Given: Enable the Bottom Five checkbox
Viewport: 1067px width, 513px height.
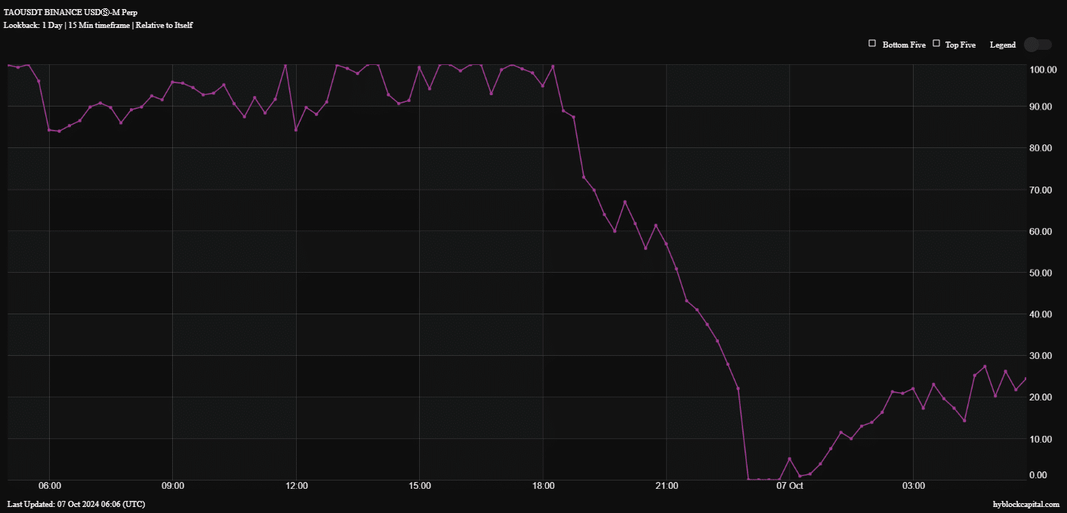Looking at the screenshot, I should click(x=872, y=44).
